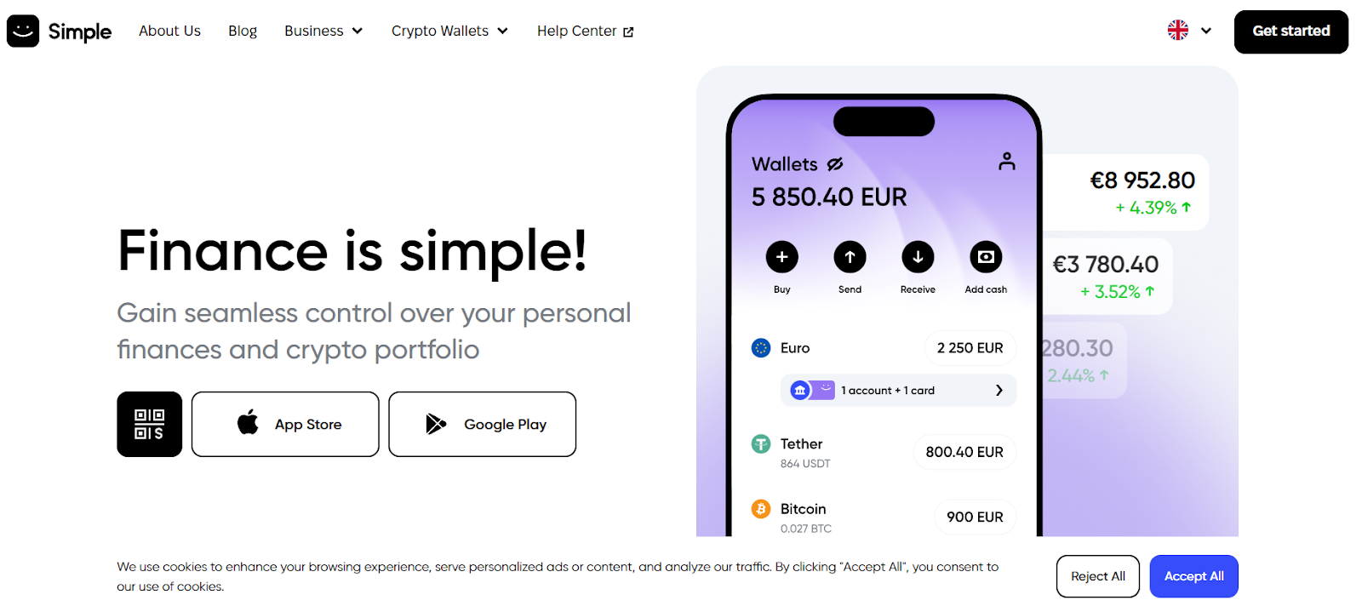
Task: Click the Bitcoin coin icon
Action: click(x=761, y=509)
